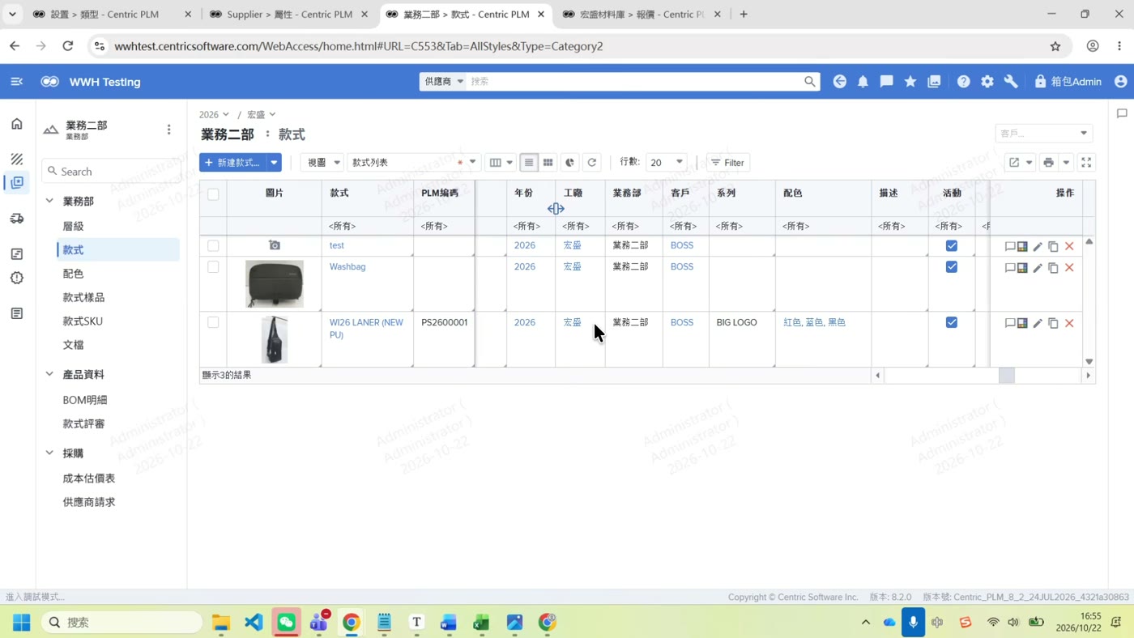Click the refresh table icon
This screenshot has width=1134, height=638.
(x=592, y=163)
